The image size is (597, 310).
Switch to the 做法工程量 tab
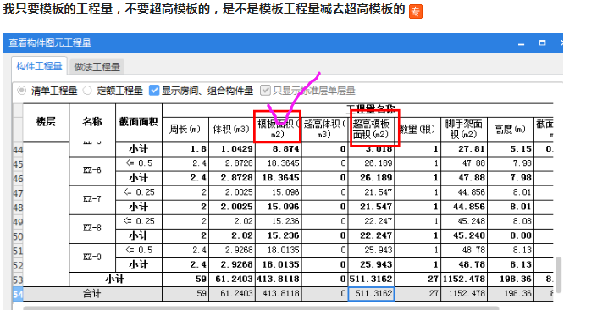point(97,67)
